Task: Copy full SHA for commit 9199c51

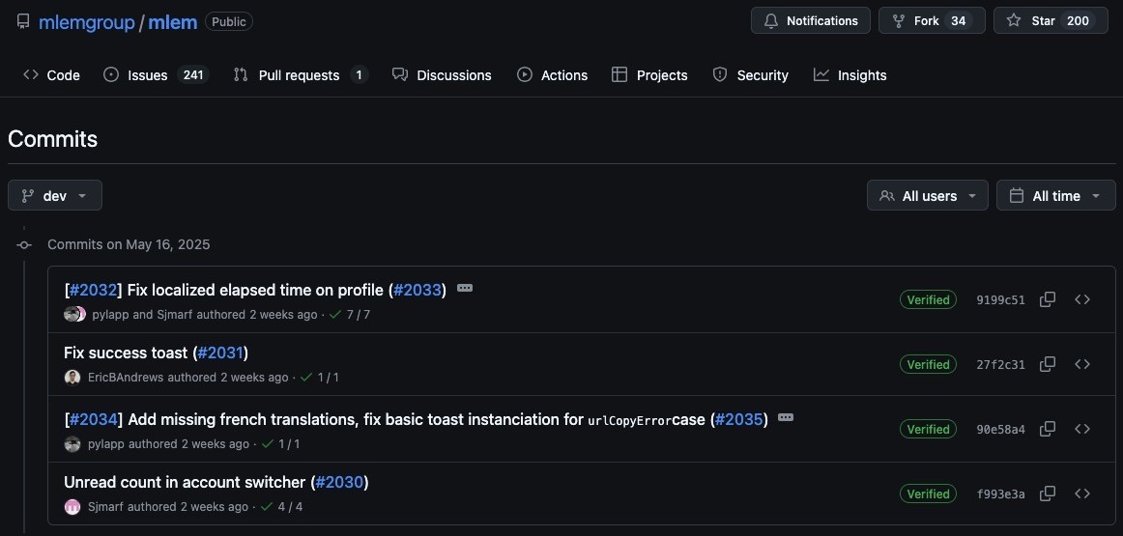Action: (1047, 299)
